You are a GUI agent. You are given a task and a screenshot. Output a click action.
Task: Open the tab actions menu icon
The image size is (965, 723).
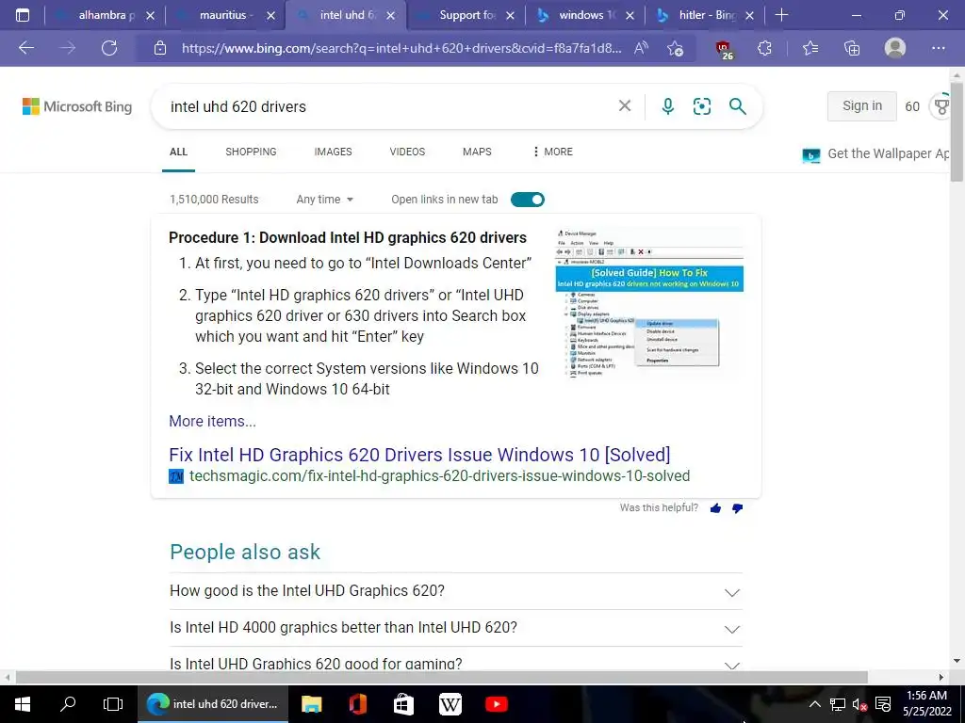[x=23, y=15]
